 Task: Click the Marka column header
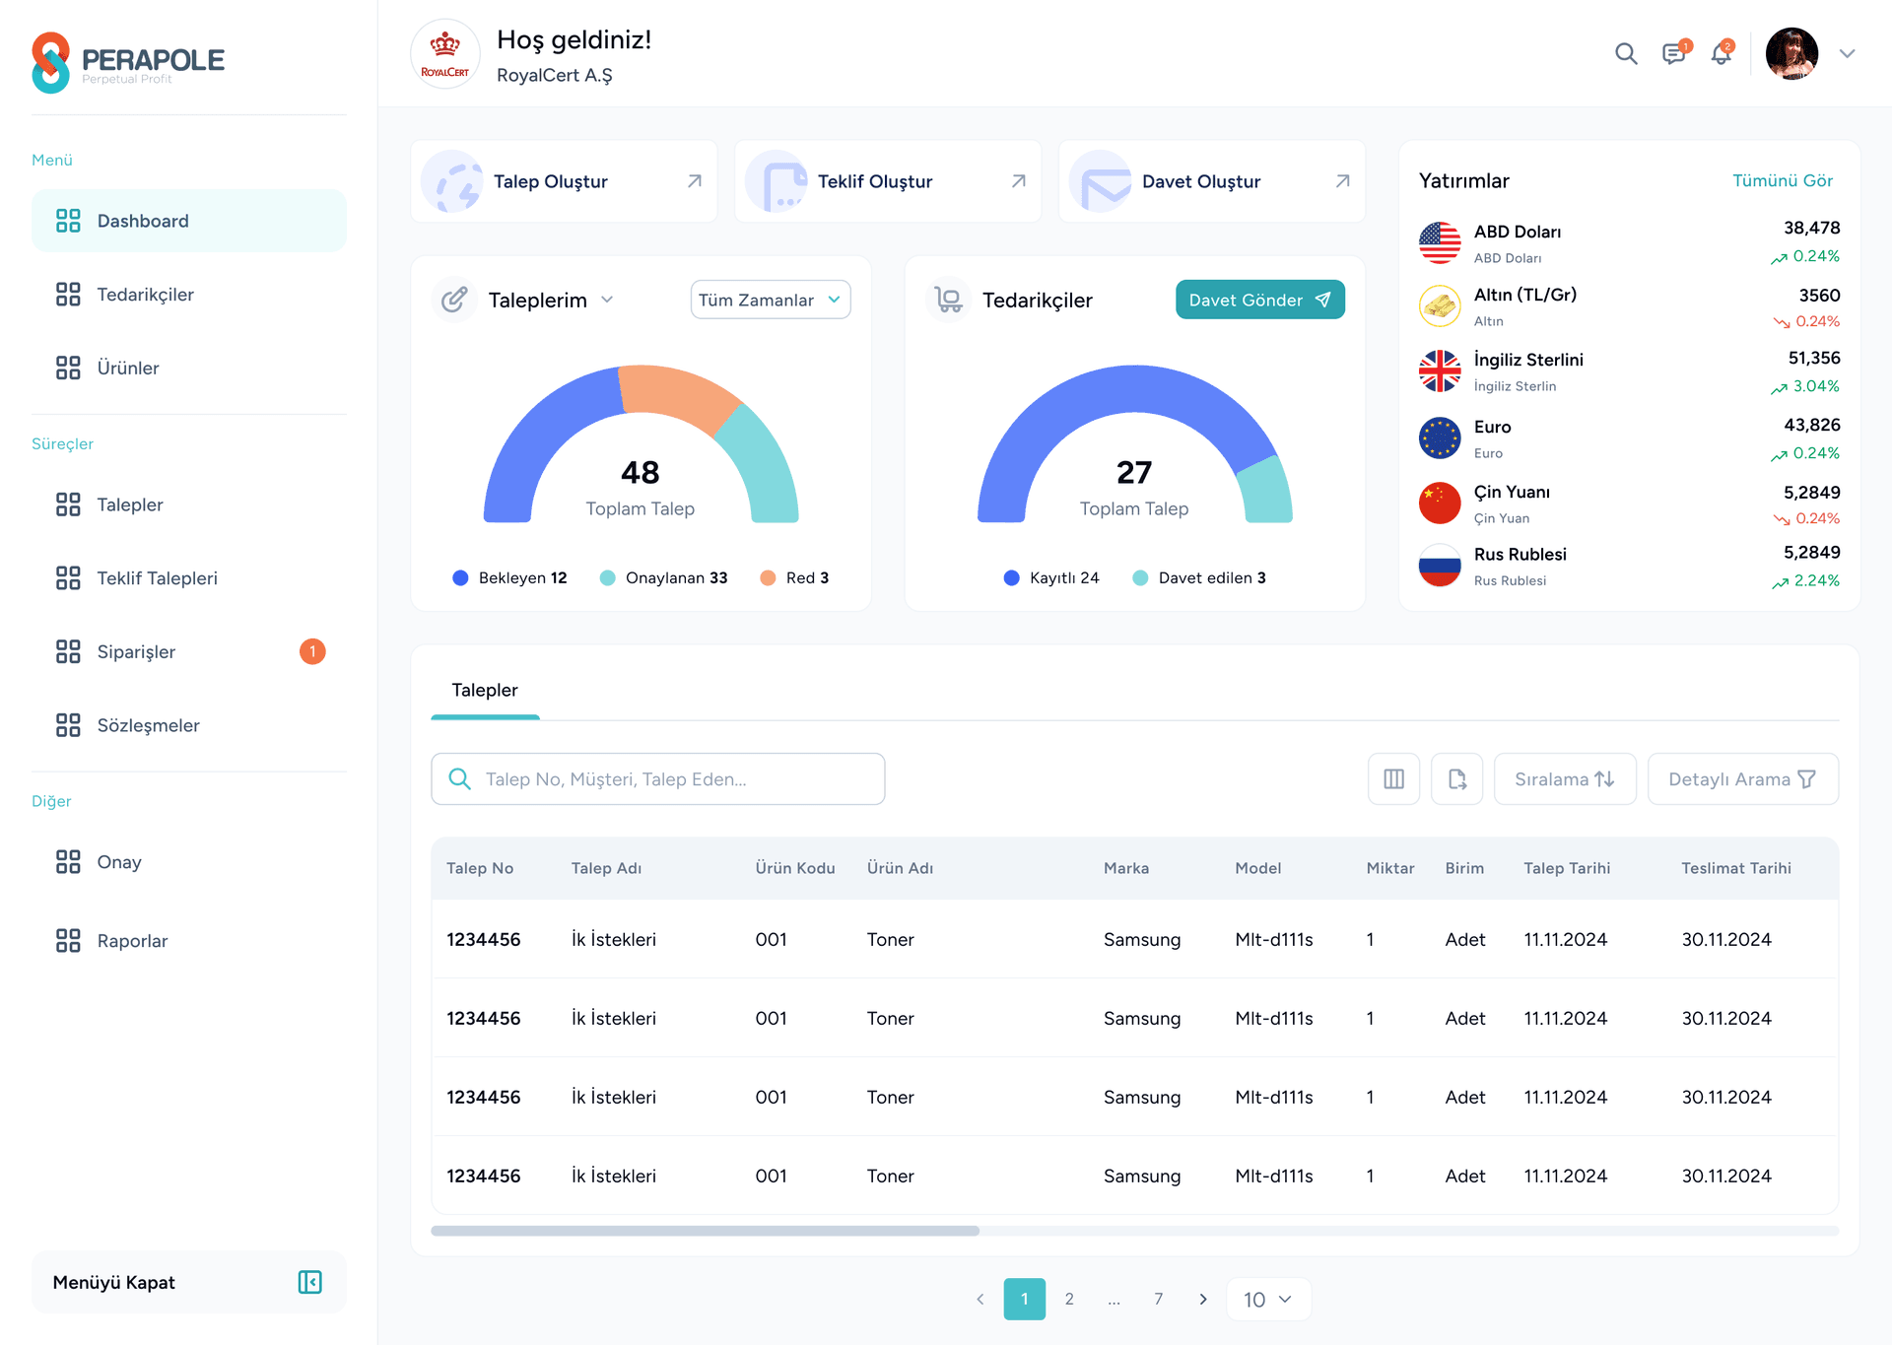tap(1126, 868)
